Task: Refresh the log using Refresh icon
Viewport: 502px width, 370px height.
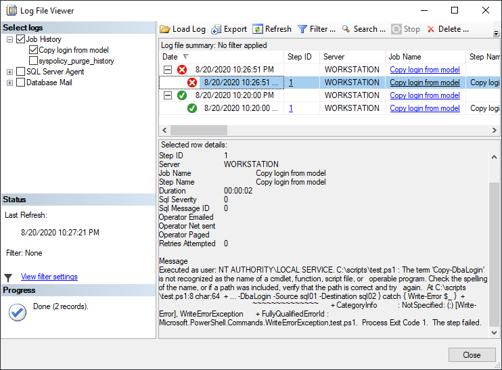Action: point(258,29)
